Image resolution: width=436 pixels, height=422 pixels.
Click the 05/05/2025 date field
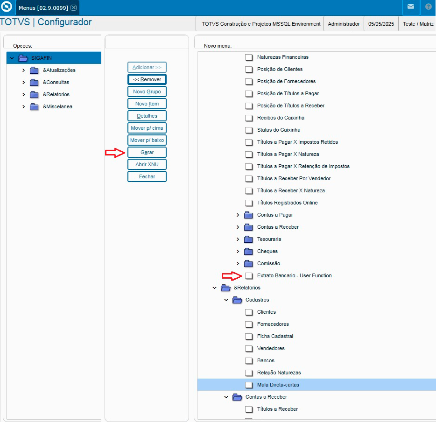pos(381,24)
